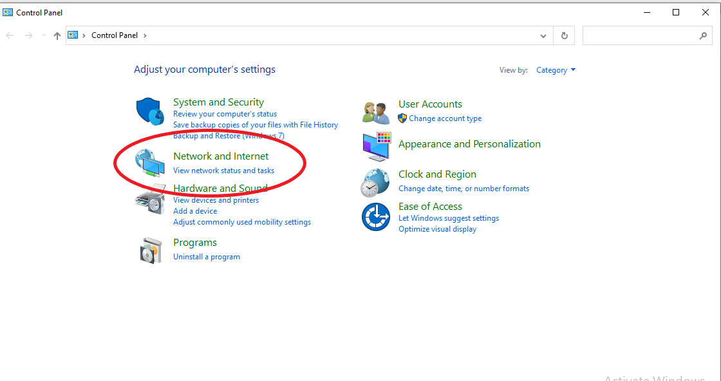Open View network status and tasks

[223, 171]
